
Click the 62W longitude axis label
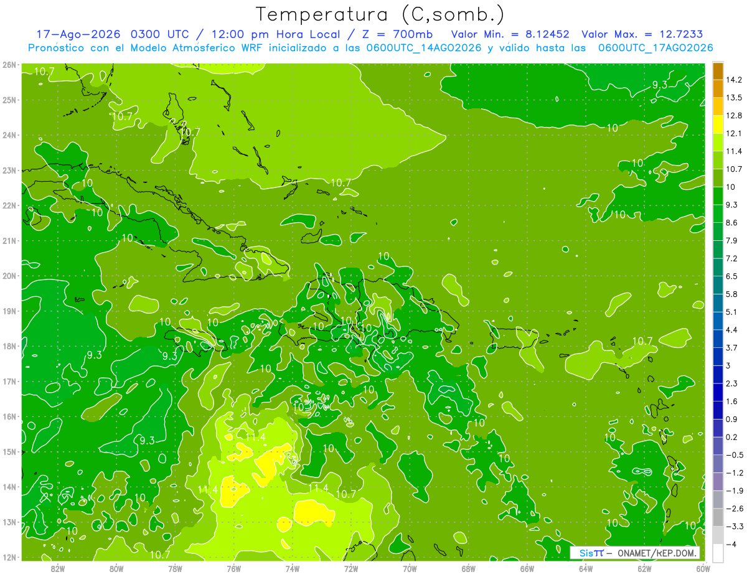(644, 568)
